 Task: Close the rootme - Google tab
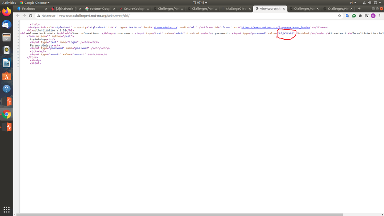tap(114, 9)
